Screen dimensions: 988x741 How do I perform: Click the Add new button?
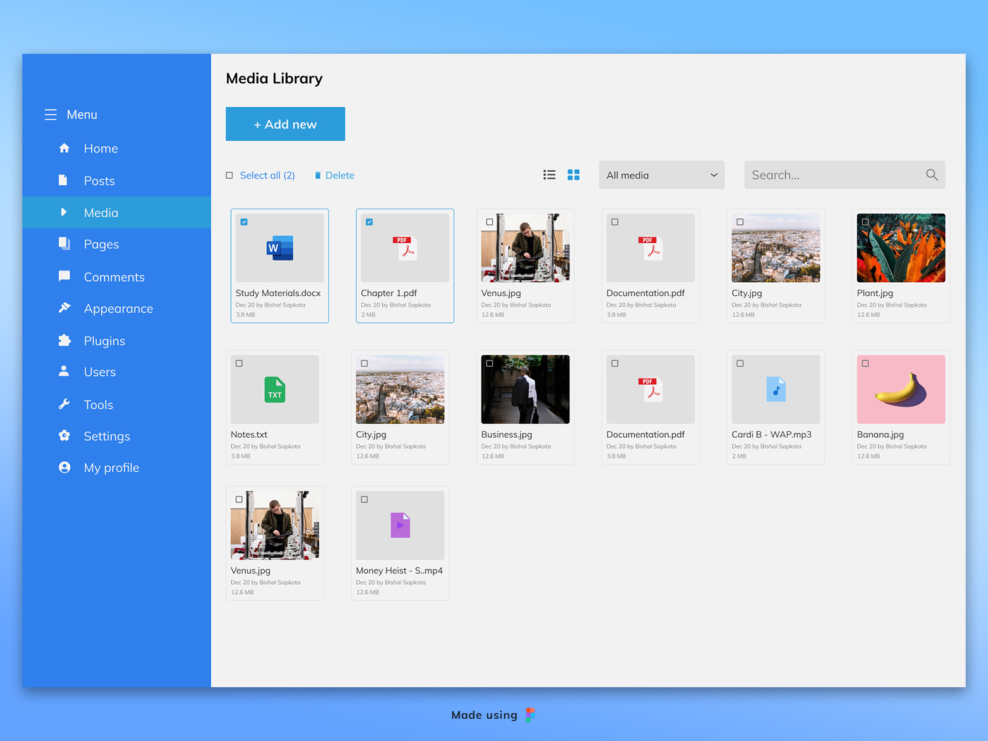(285, 124)
